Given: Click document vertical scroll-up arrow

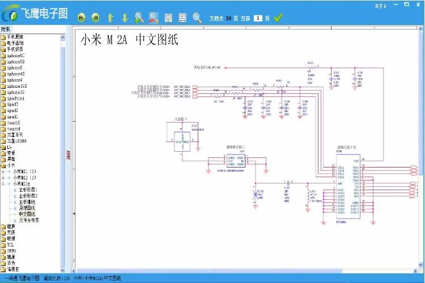Looking at the screenshot, I should 420,28.
